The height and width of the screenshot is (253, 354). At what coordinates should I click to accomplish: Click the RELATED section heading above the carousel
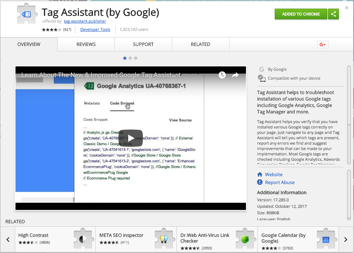[15, 221]
